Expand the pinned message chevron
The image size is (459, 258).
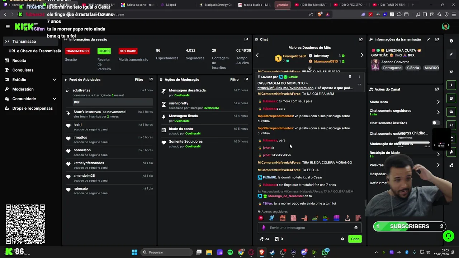pos(359,85)
